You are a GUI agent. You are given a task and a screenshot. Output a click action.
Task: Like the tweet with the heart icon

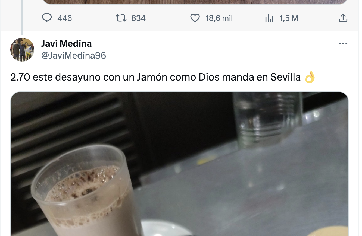click(x=195, y=18)
